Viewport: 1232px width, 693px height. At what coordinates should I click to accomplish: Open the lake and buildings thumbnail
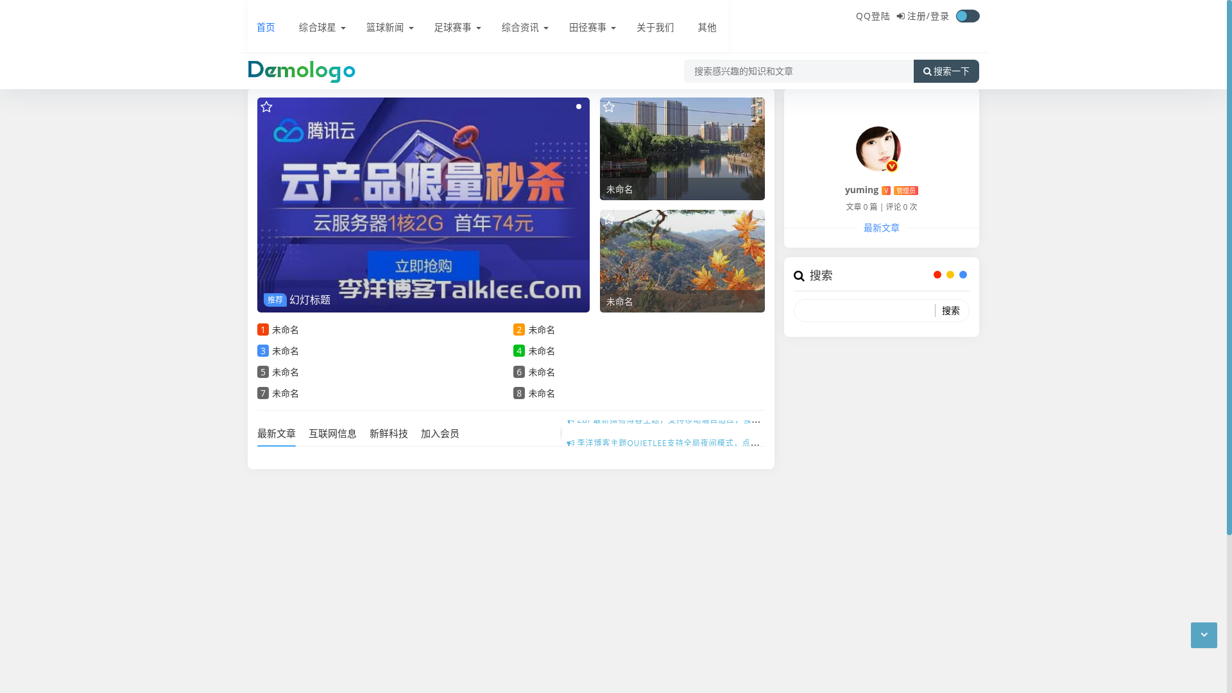point(682,149)
